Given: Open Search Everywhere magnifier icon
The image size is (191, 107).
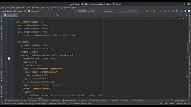Looking at the screenshot, I should 181,11.
